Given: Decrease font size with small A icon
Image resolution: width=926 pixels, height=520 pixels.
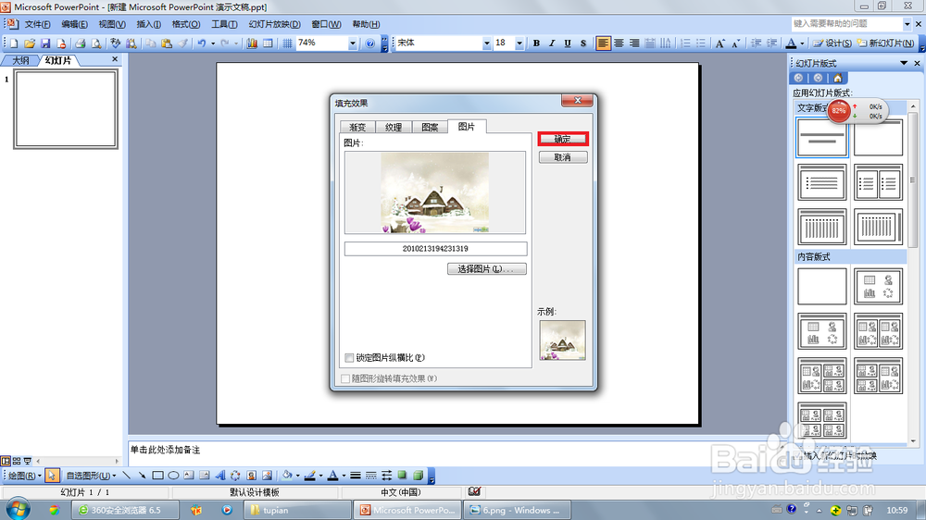Looking at the screenshot, I should click(x=736, y=43).
